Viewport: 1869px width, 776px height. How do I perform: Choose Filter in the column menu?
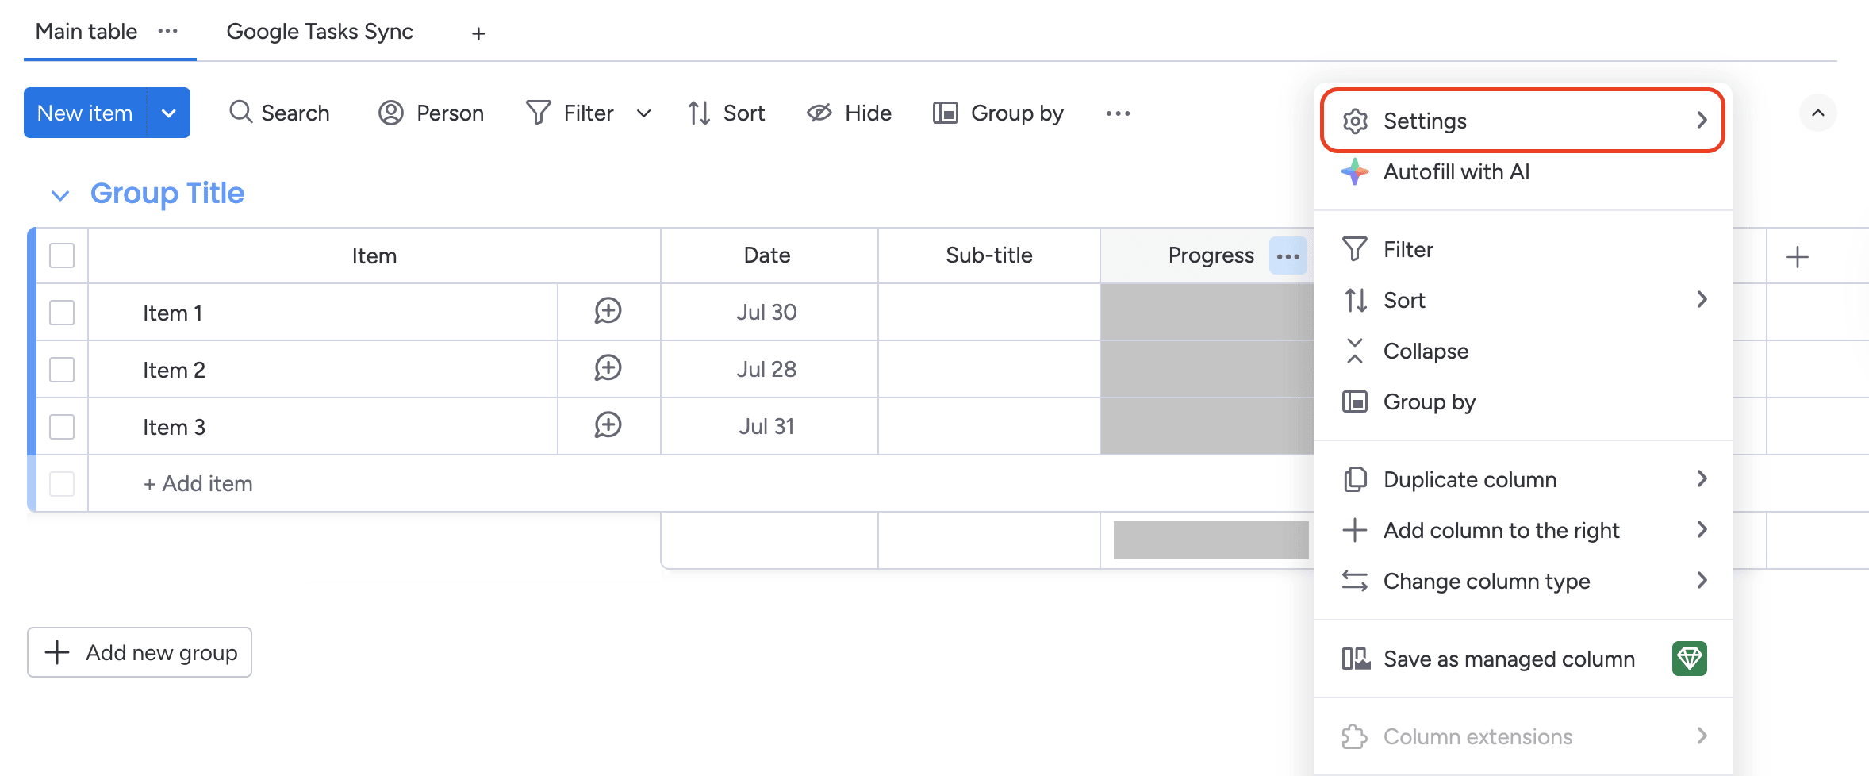tap(1522, 249)
